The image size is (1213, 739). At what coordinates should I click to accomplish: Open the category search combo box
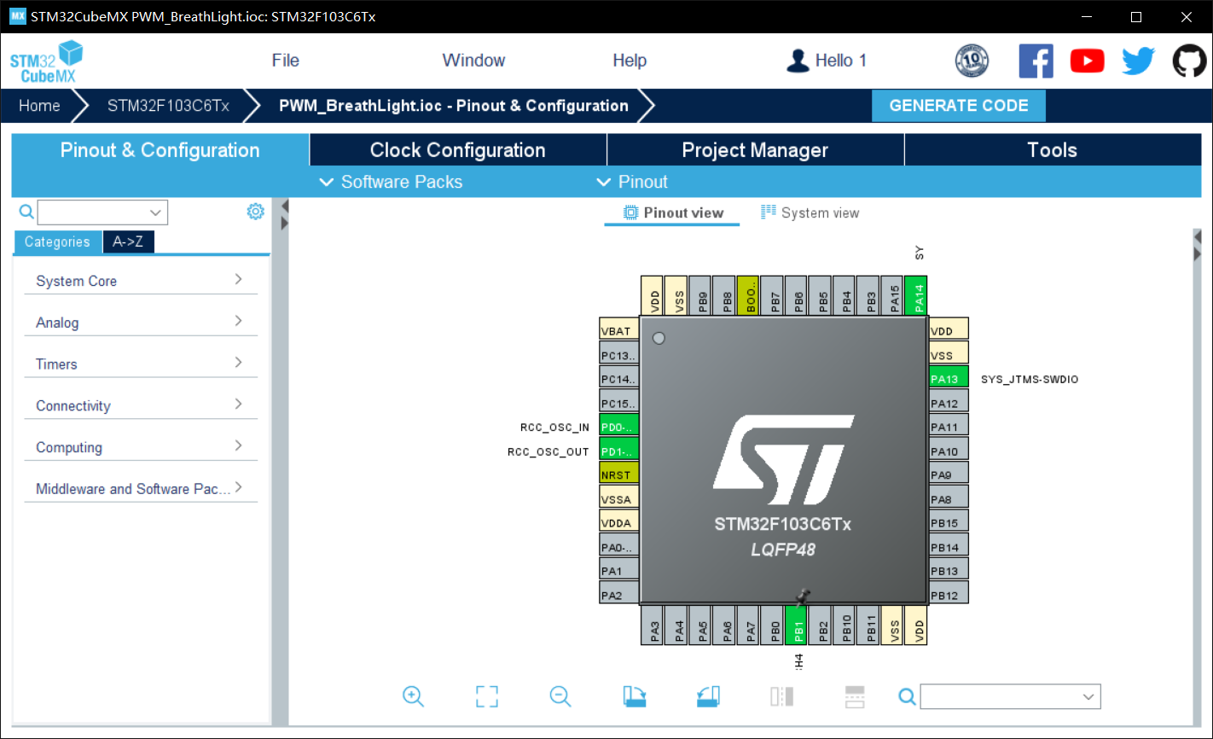coord(102,212)
